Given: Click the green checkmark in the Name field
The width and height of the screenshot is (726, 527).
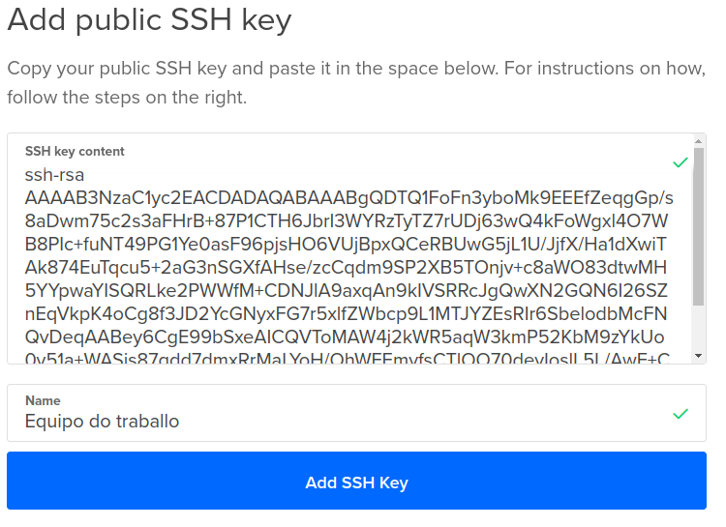Looking at the screenshot, I should [681, 414].
